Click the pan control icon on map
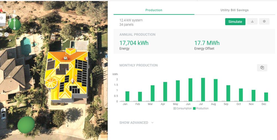 (x=6, y=34)
